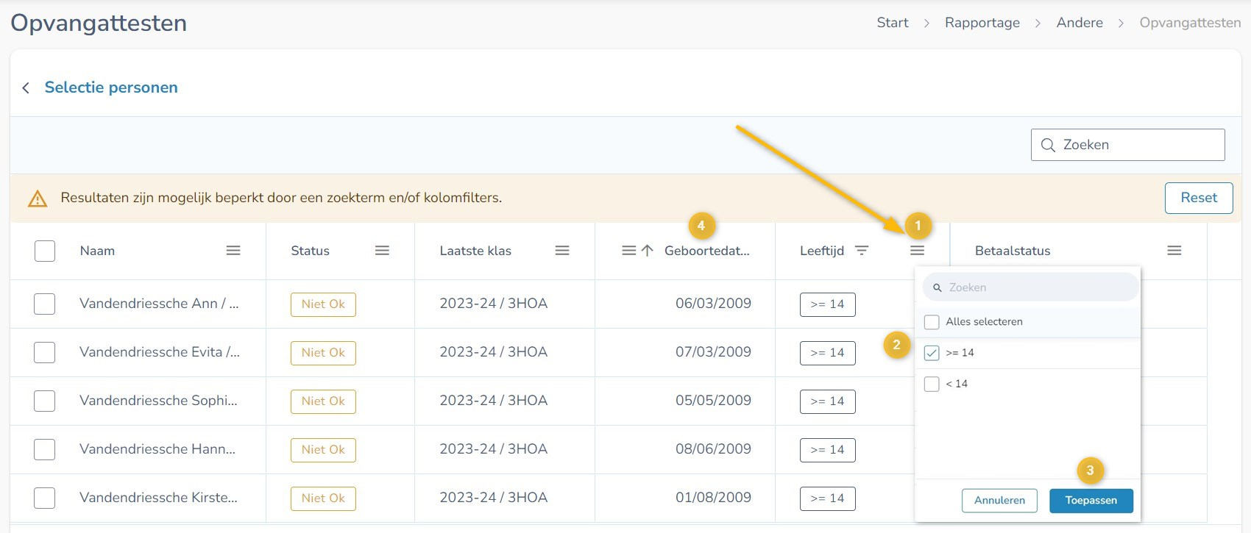This screenshot has width=1251, height=533.
Task: Click the ascending sort arrow on Geboortedatum
Action: point(648,251)
